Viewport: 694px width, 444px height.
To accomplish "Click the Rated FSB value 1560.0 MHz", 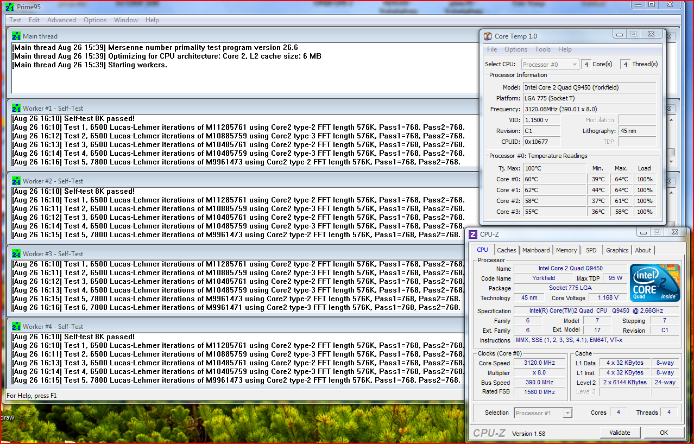I will (539, 392).
